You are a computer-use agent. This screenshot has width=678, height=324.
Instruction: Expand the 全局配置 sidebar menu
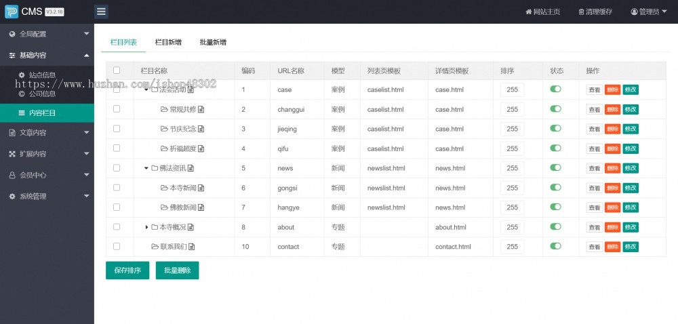pos(47,34)
